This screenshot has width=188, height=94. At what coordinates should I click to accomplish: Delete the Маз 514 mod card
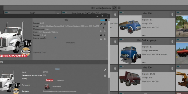172,15
